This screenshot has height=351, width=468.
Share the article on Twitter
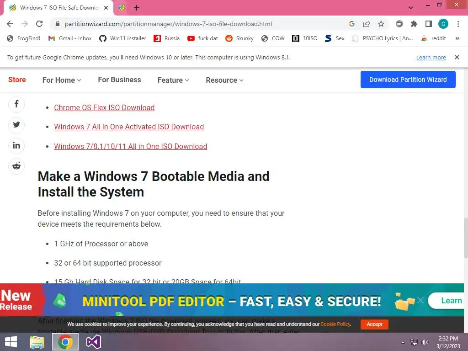(16, 125)
